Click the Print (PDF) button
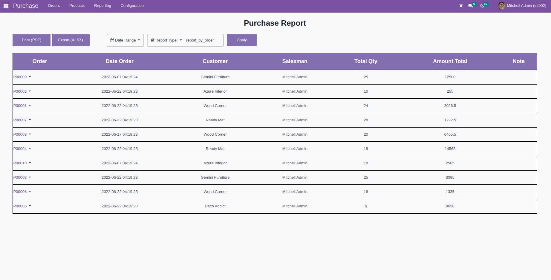 point(31,40)
